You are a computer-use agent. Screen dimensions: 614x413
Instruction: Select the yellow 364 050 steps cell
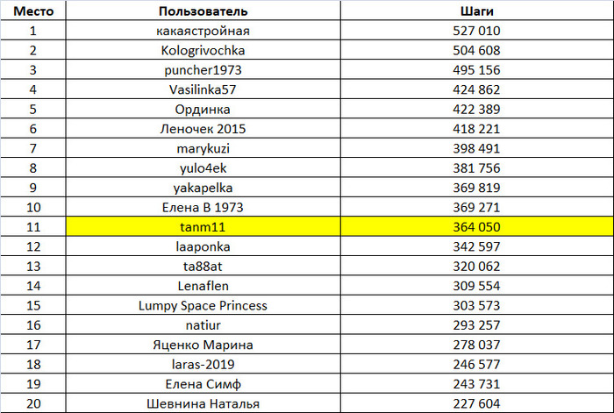477,227
